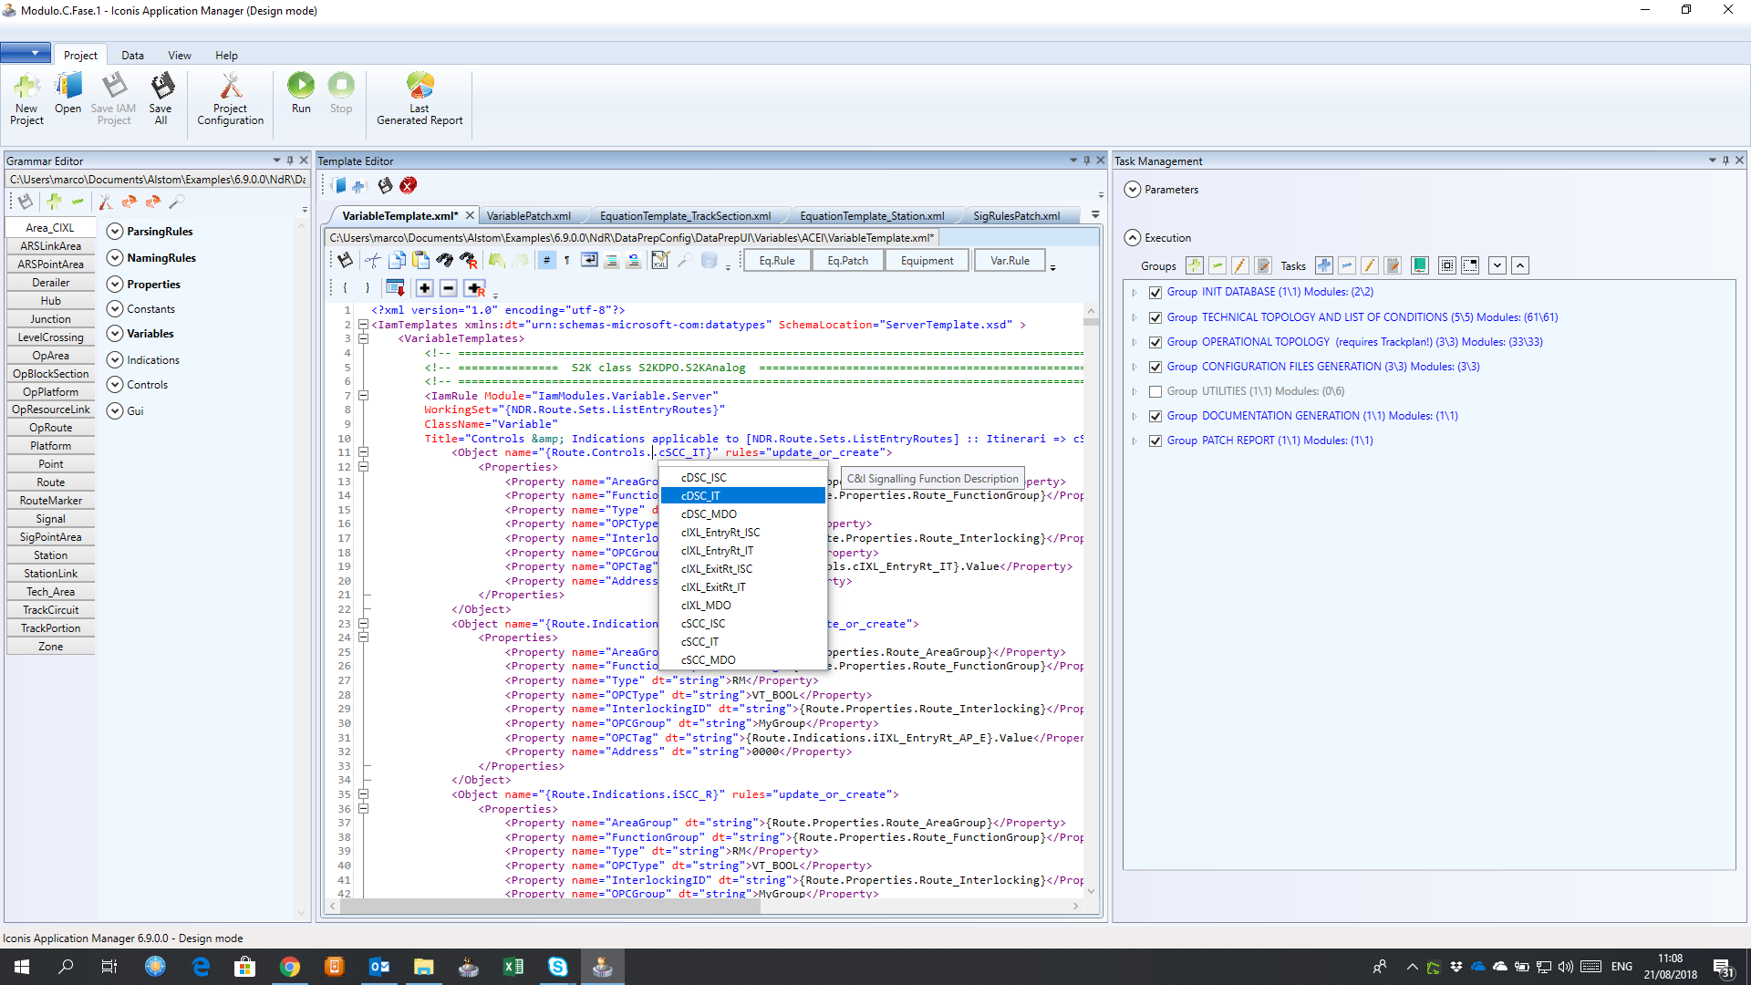Click the Equipment button
Image resolution: width=1751 pixels, height=985 pixels.
tap(927, 261)
